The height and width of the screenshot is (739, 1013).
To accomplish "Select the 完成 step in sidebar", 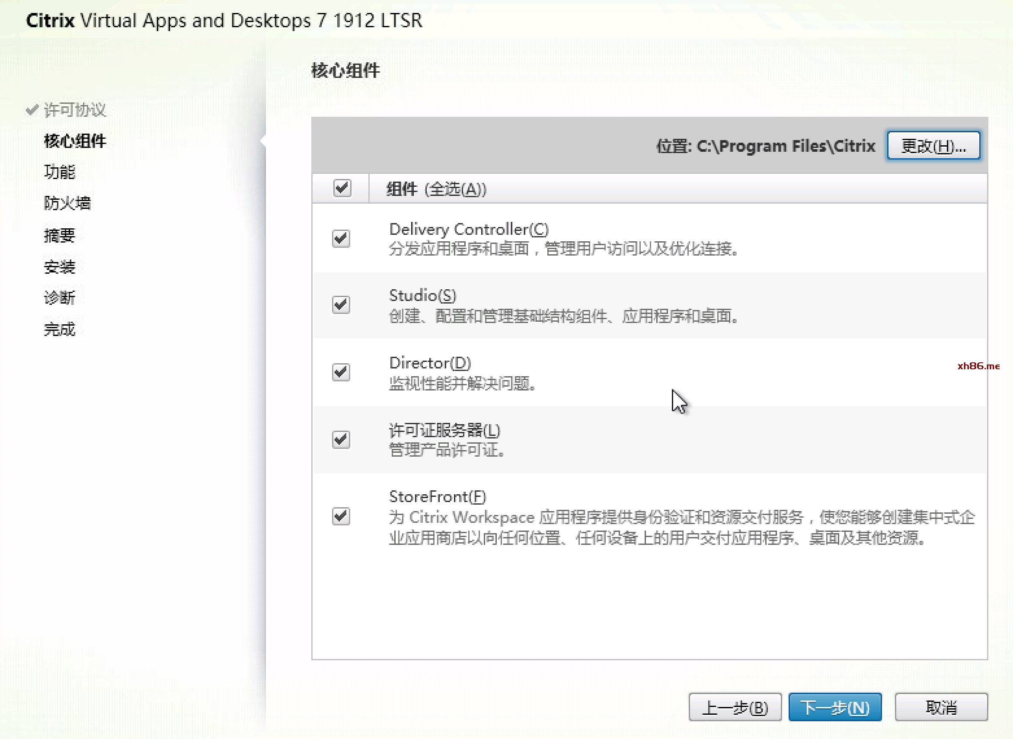I will [60, 329].
